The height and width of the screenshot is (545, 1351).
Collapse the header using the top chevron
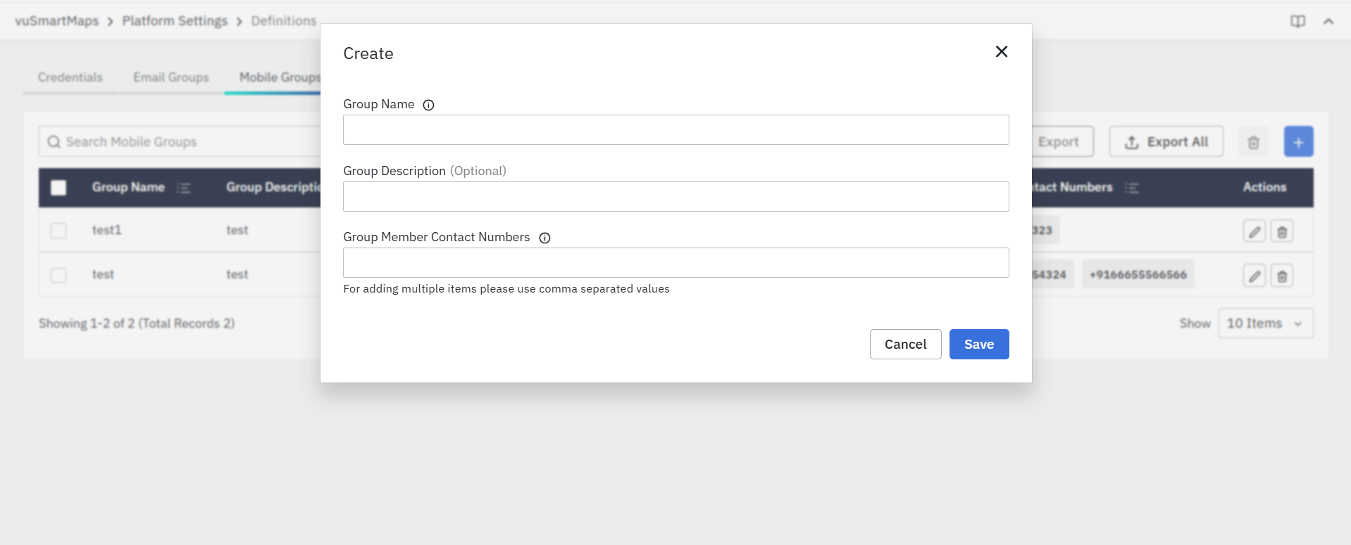1328,21
